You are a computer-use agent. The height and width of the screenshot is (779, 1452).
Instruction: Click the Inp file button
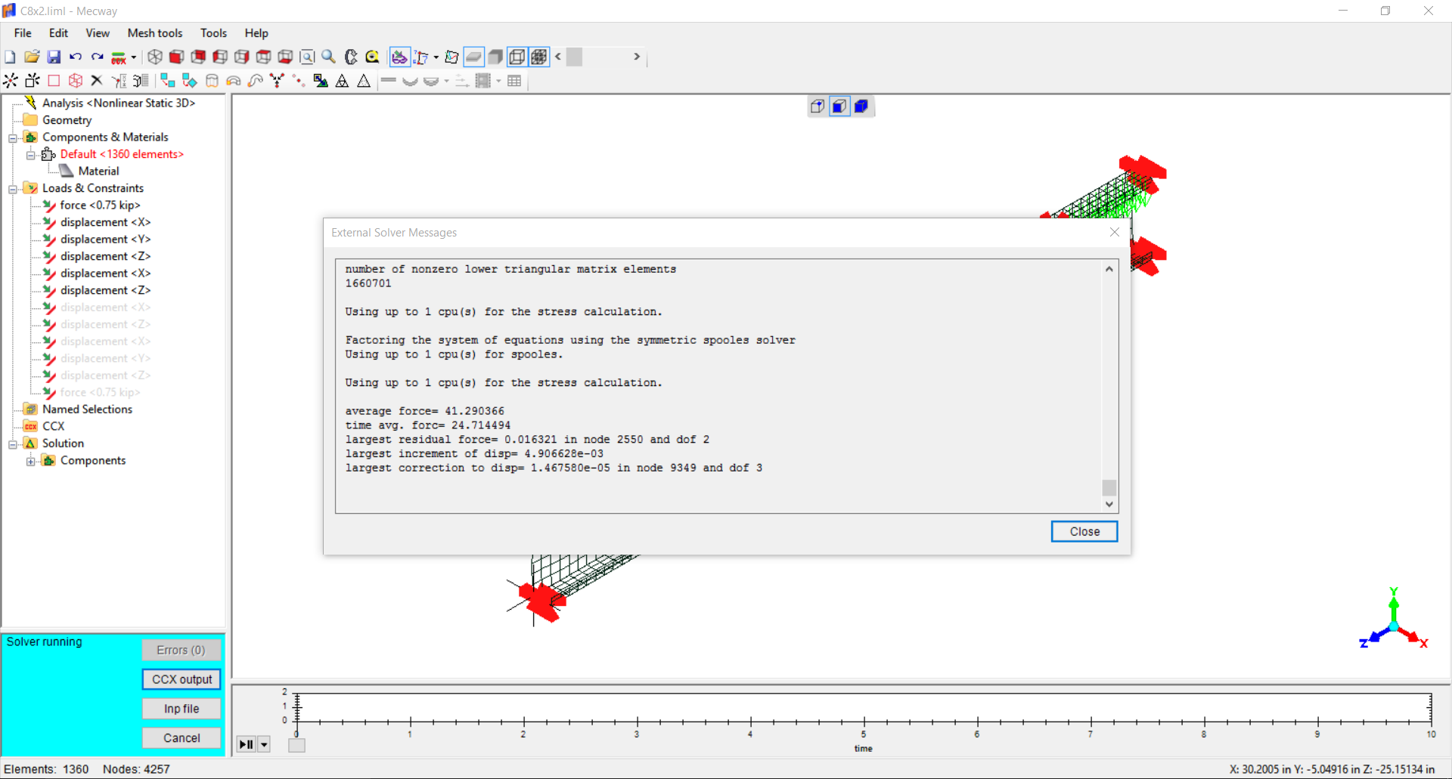click(x=181, y=709)
